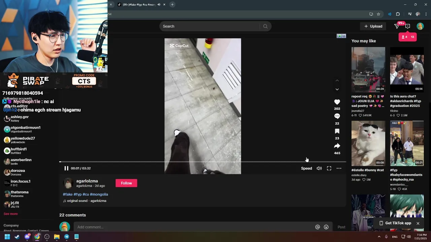
Task: Enter fullscreen mode on video player
Action: tap(329, 168)
